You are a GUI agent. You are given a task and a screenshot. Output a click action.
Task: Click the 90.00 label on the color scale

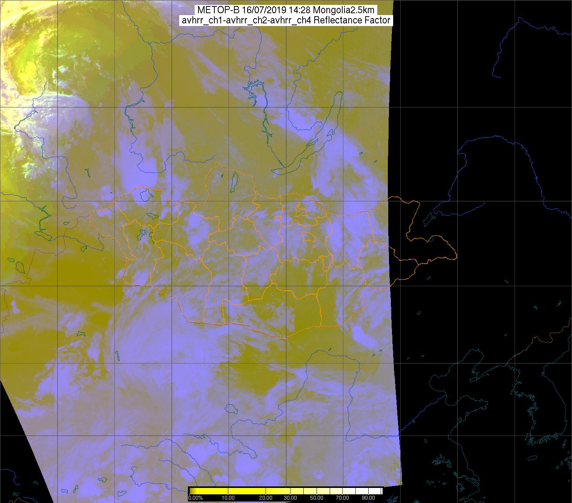368,498
